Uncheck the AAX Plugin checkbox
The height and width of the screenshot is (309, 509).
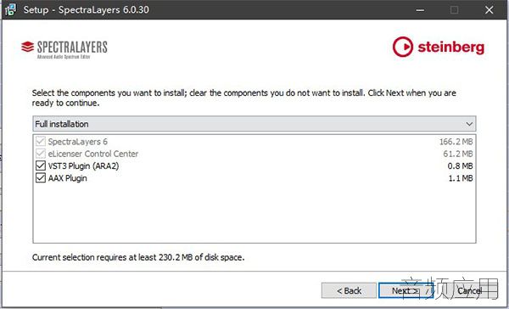click(x=41, y=178)
